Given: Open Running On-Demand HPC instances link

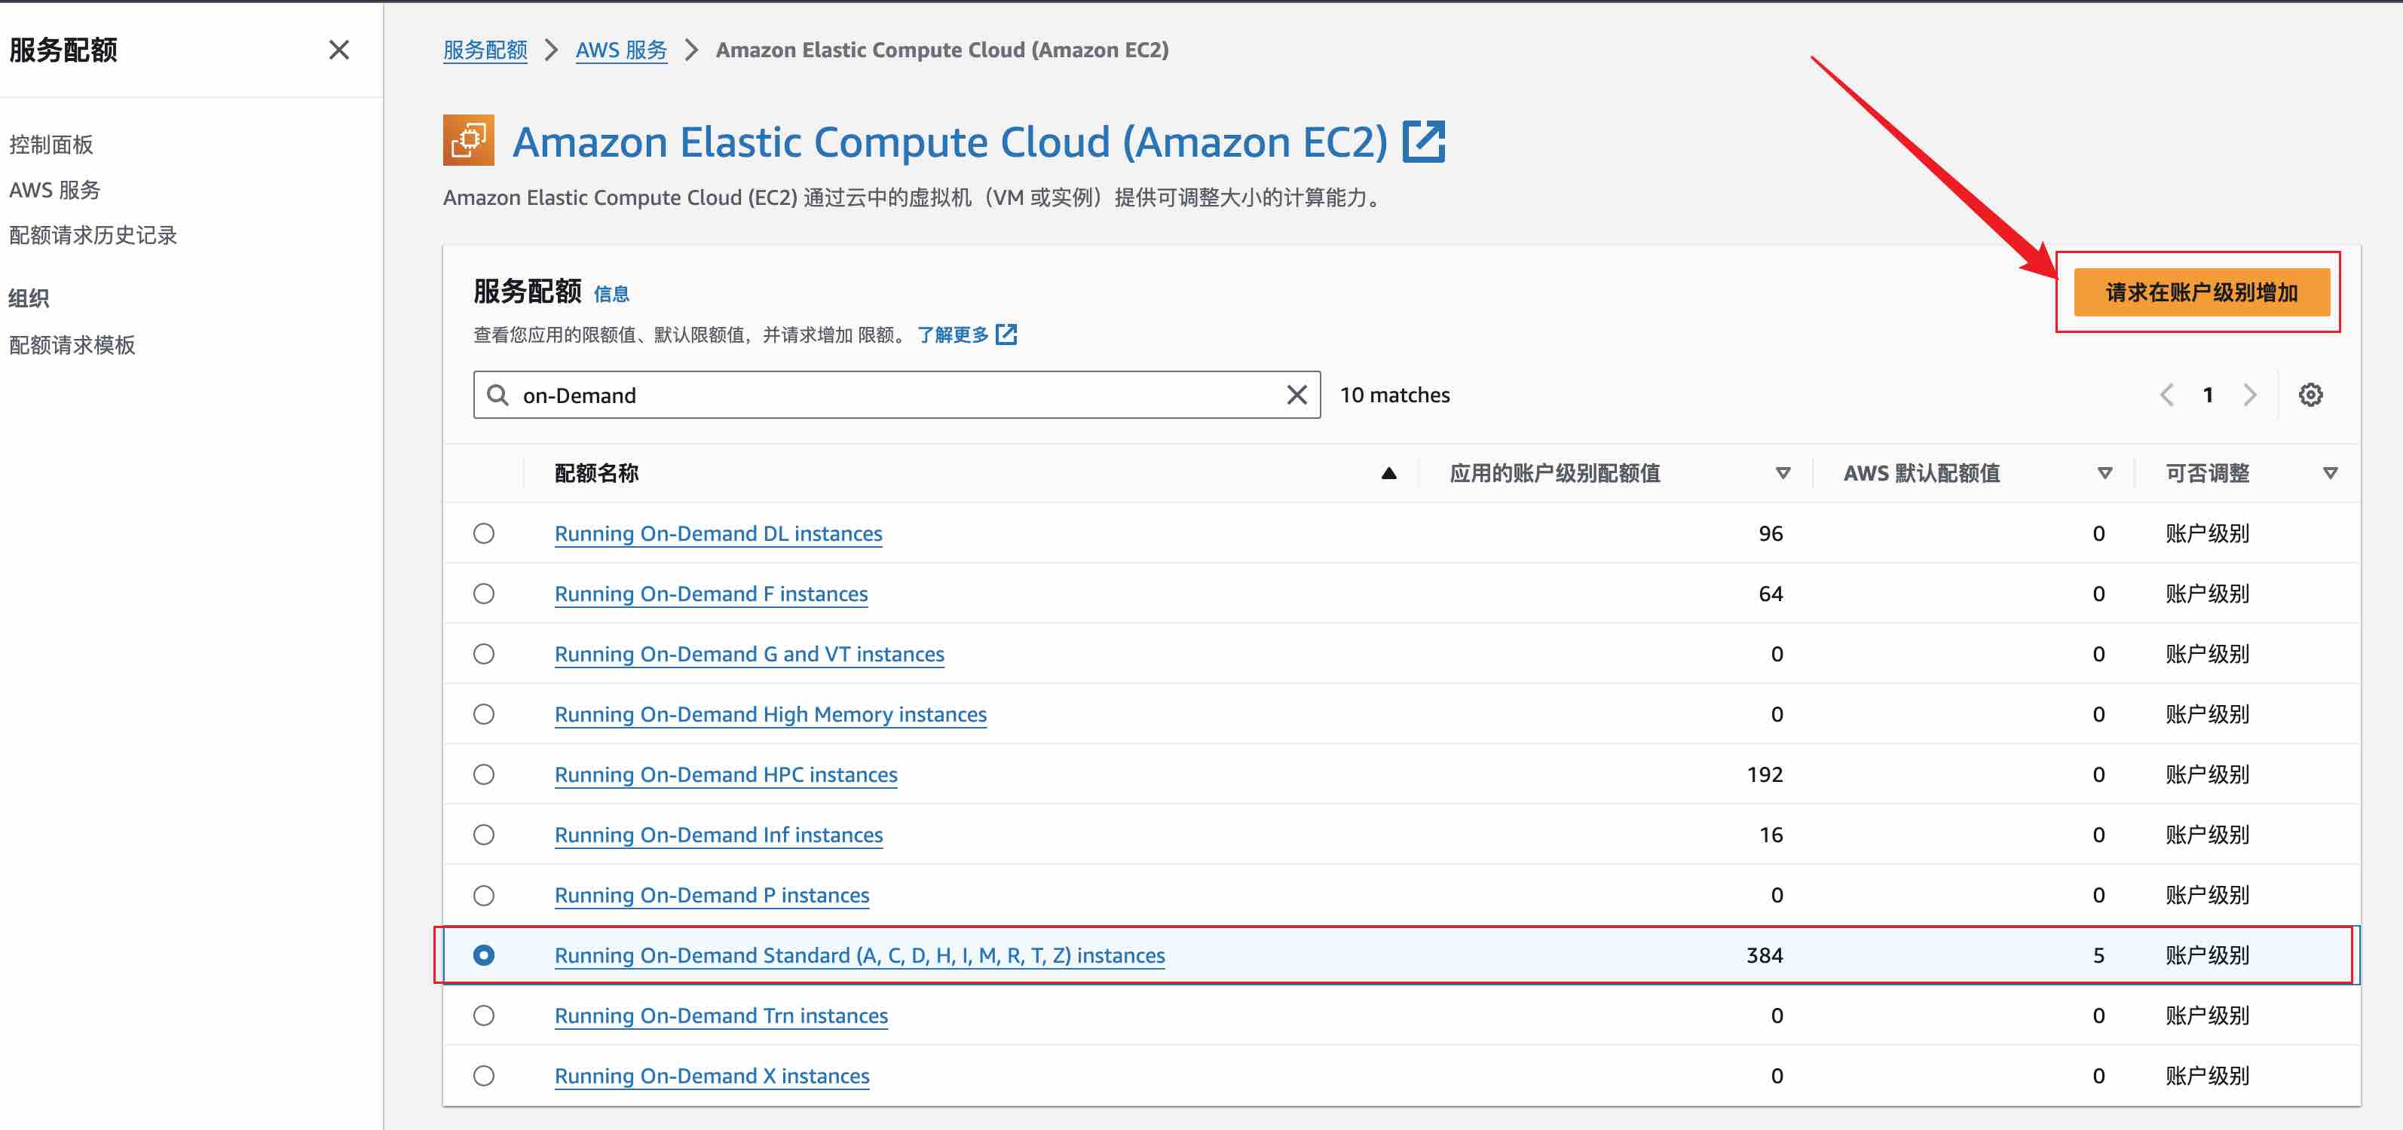Looking at the screenshot, I should (726, 776).
